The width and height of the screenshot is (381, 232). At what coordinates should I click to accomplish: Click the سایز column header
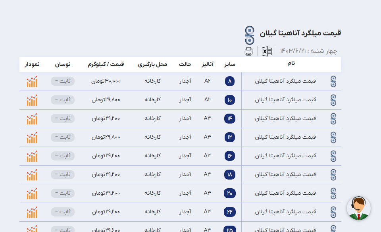click(x=230, y=64)
